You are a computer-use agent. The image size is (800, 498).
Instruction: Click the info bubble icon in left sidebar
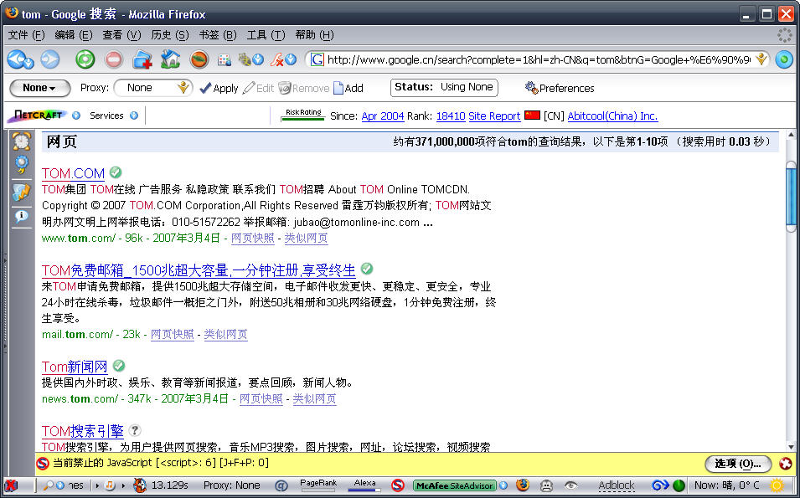pos(22,217)
